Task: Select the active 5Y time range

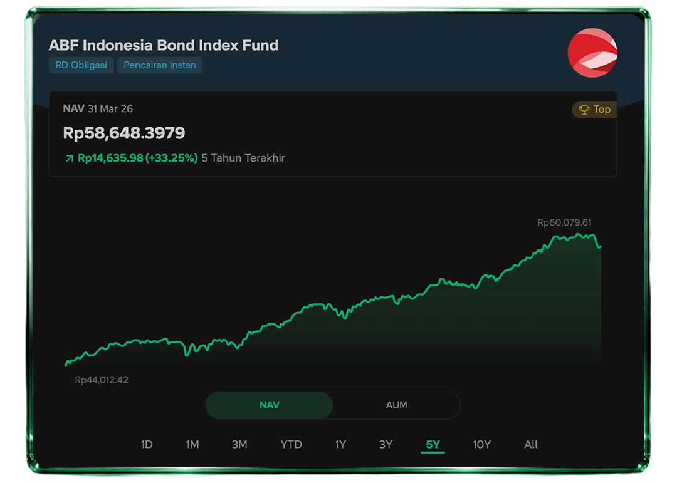Action: 433,445
